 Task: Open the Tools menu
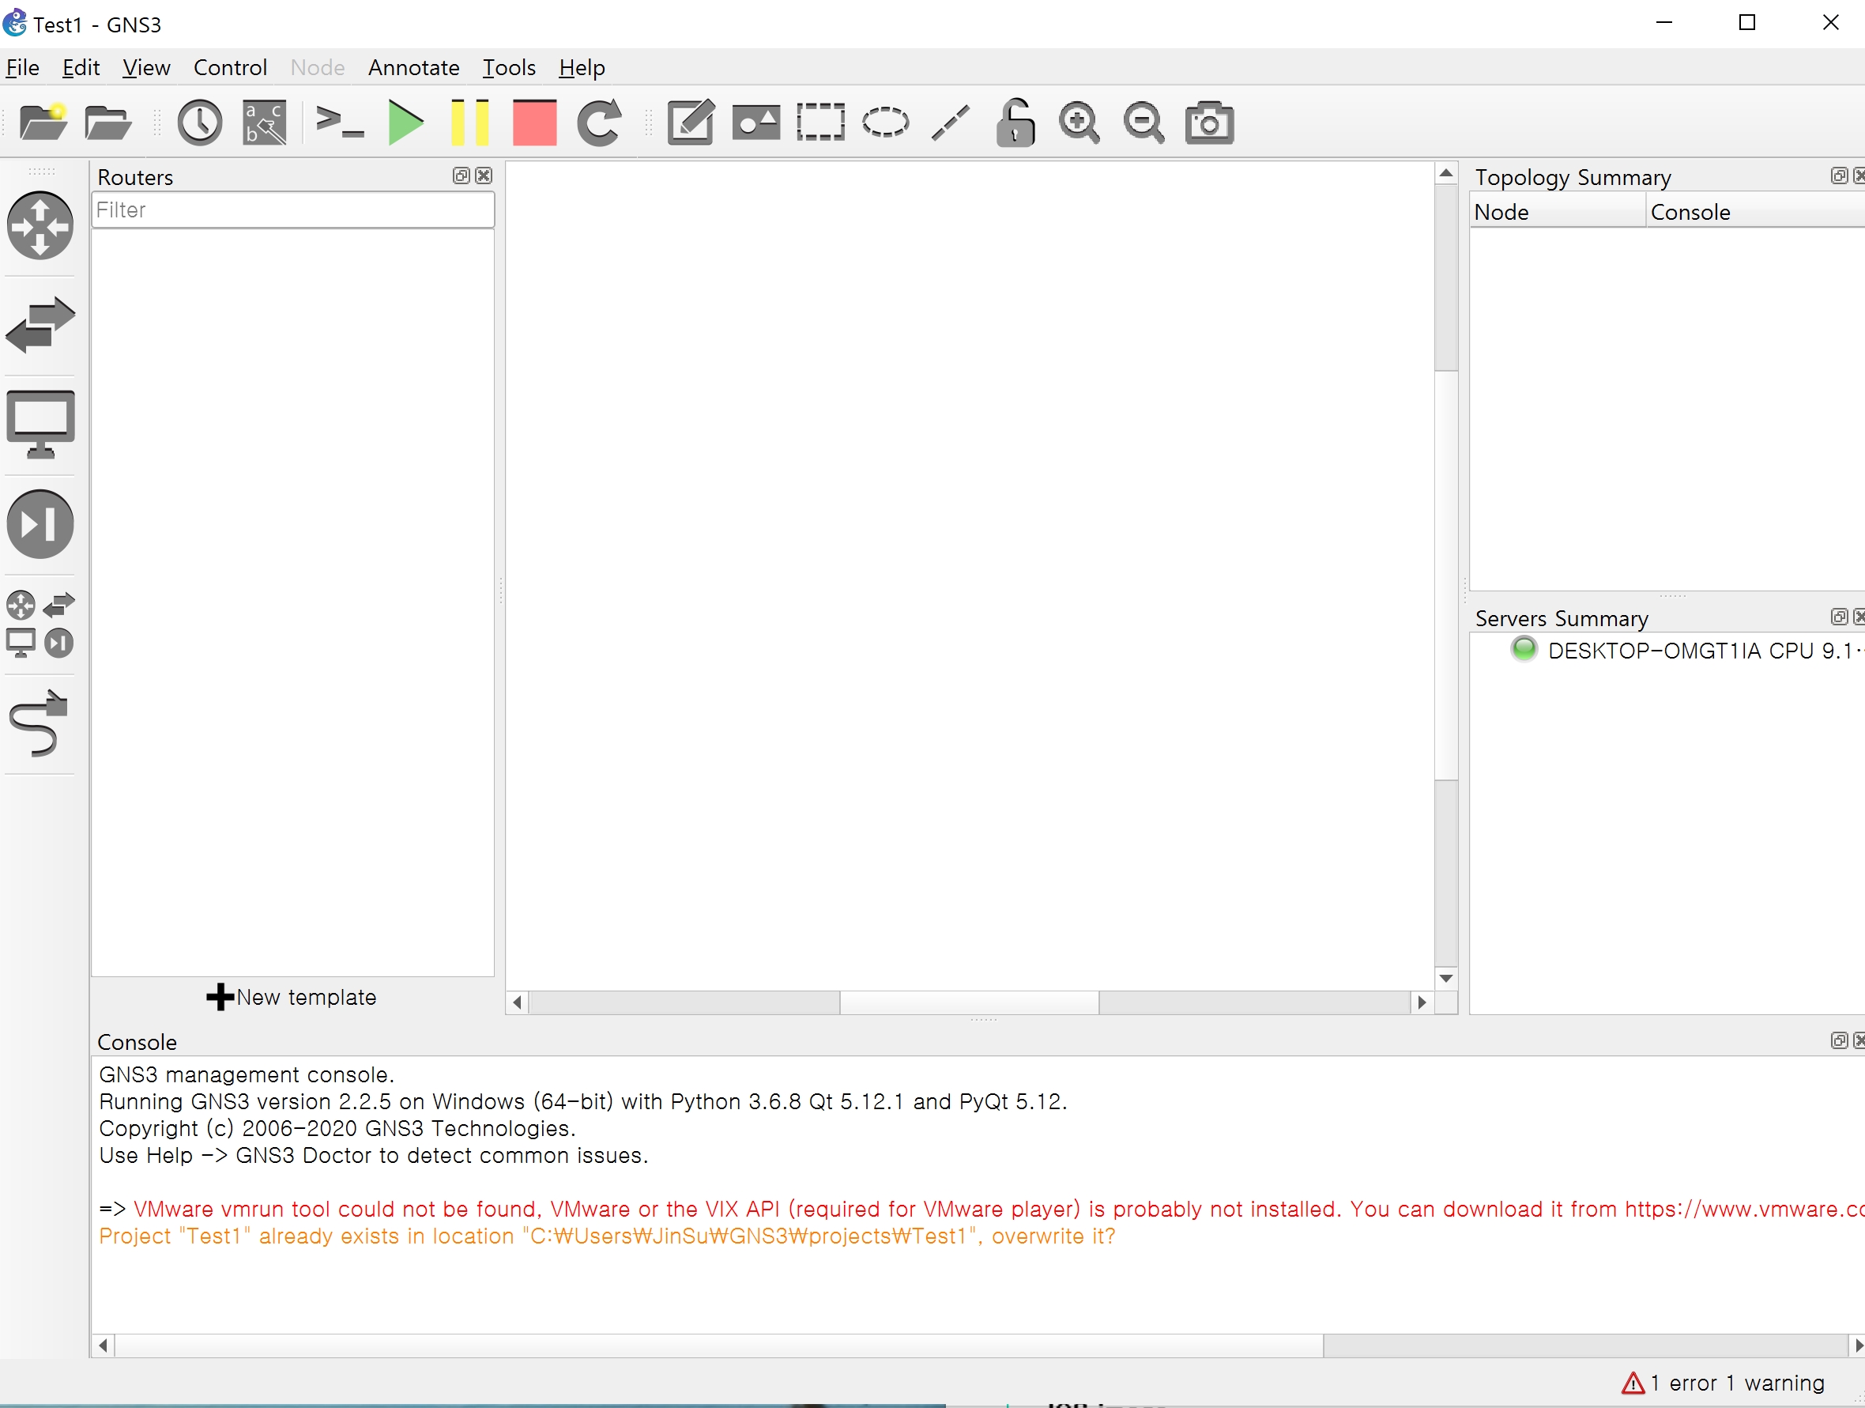508,67
